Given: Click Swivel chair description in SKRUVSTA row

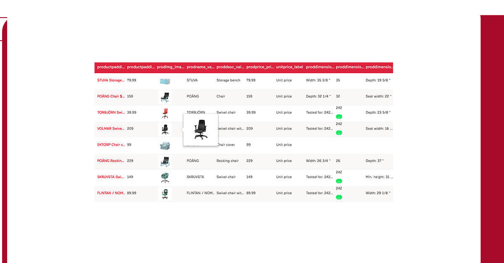Looking at the screenshot, I should click(226, 177).
